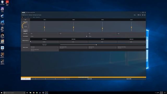Image resolution: width=167 pixels, height=94 pixels.
Task: Expand the chevron arrow below Ryzen Master title
Action: (x=22, y=17)
